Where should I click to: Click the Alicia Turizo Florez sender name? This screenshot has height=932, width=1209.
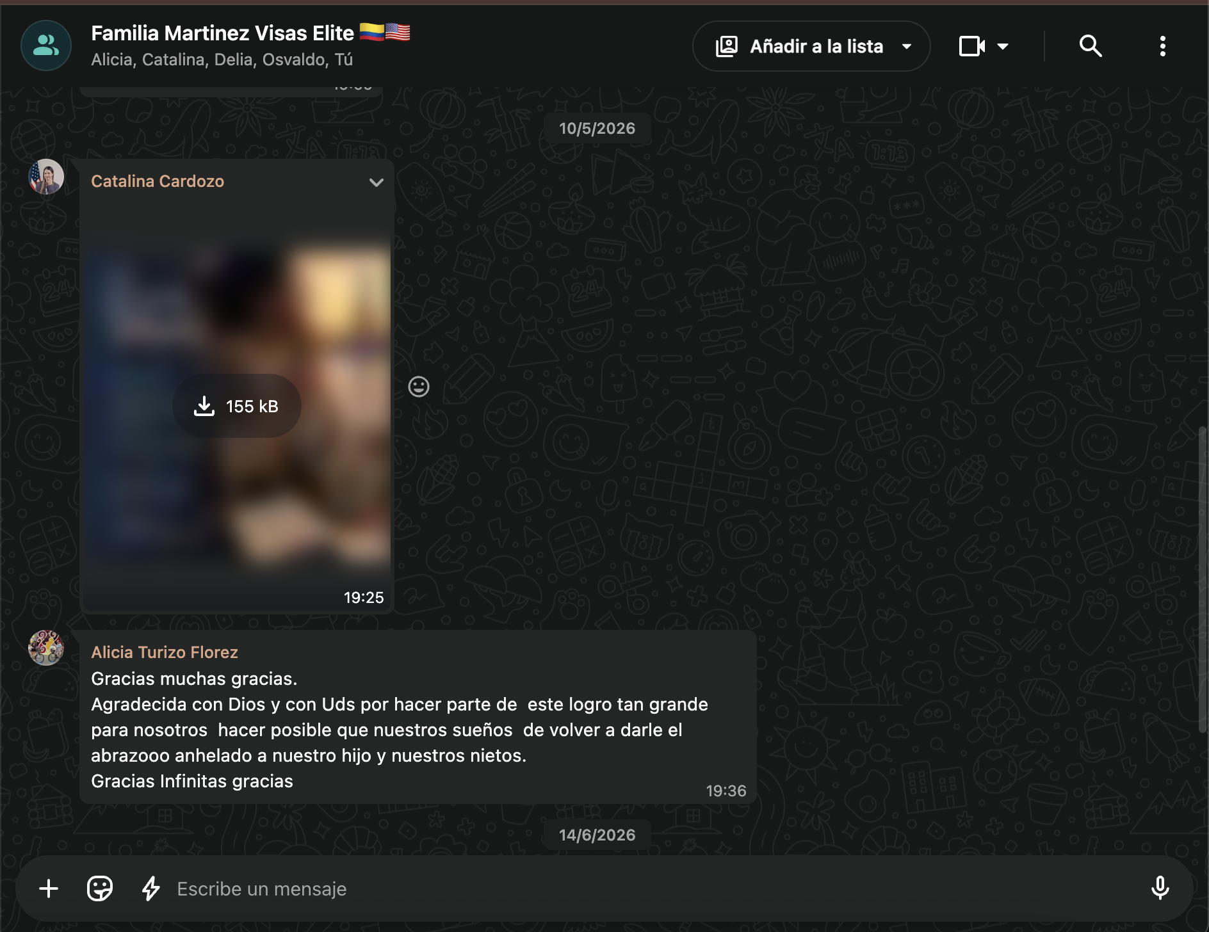[x=165, y=652]
